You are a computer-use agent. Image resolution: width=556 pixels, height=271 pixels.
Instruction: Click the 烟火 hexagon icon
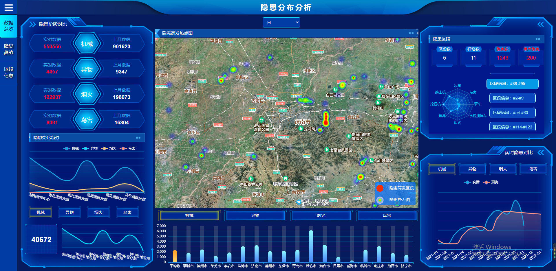[x=87, y=94]
